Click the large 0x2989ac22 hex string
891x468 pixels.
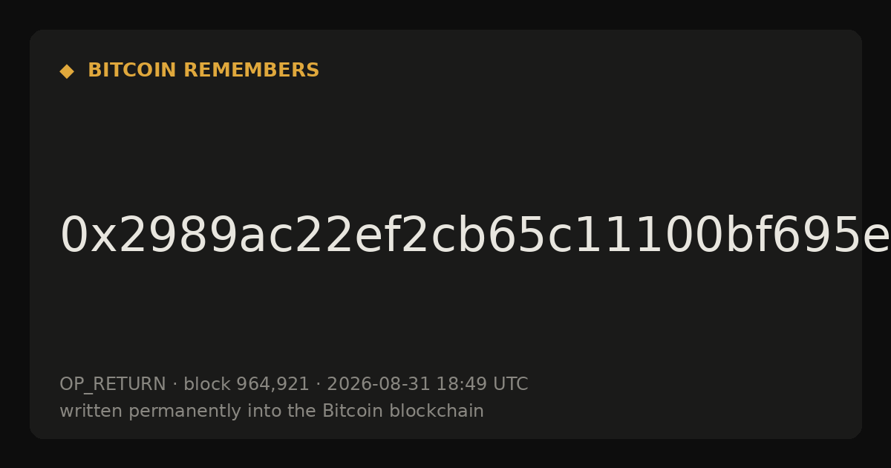pyautogui.click(x=475, y=236)
